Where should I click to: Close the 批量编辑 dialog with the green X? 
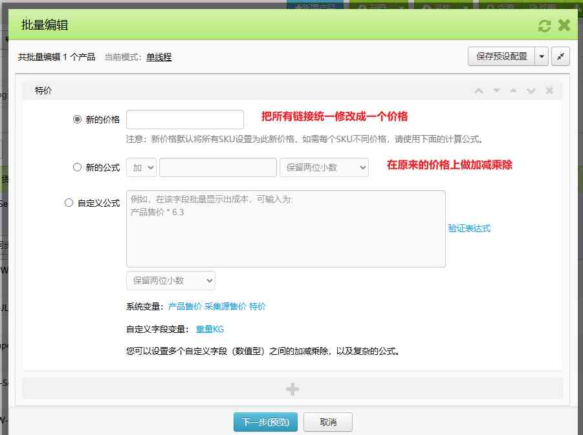[564, 25]
